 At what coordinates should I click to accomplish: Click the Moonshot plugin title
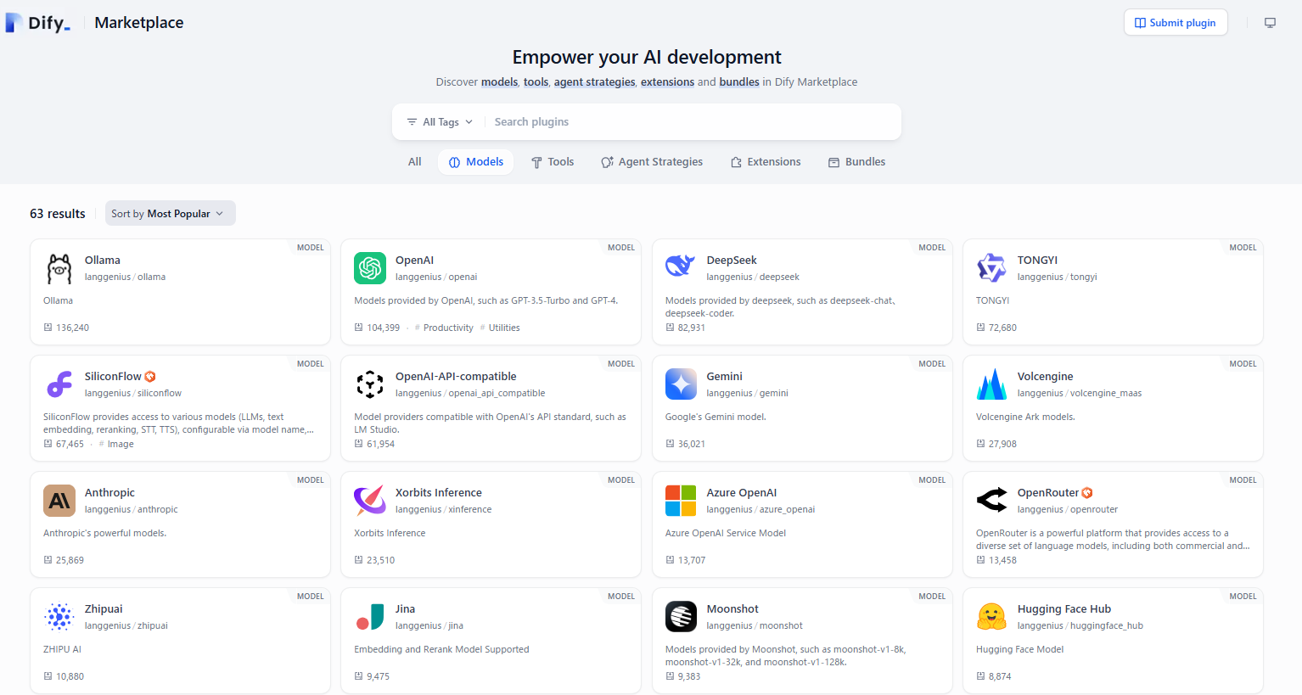[x=732, y=609]
